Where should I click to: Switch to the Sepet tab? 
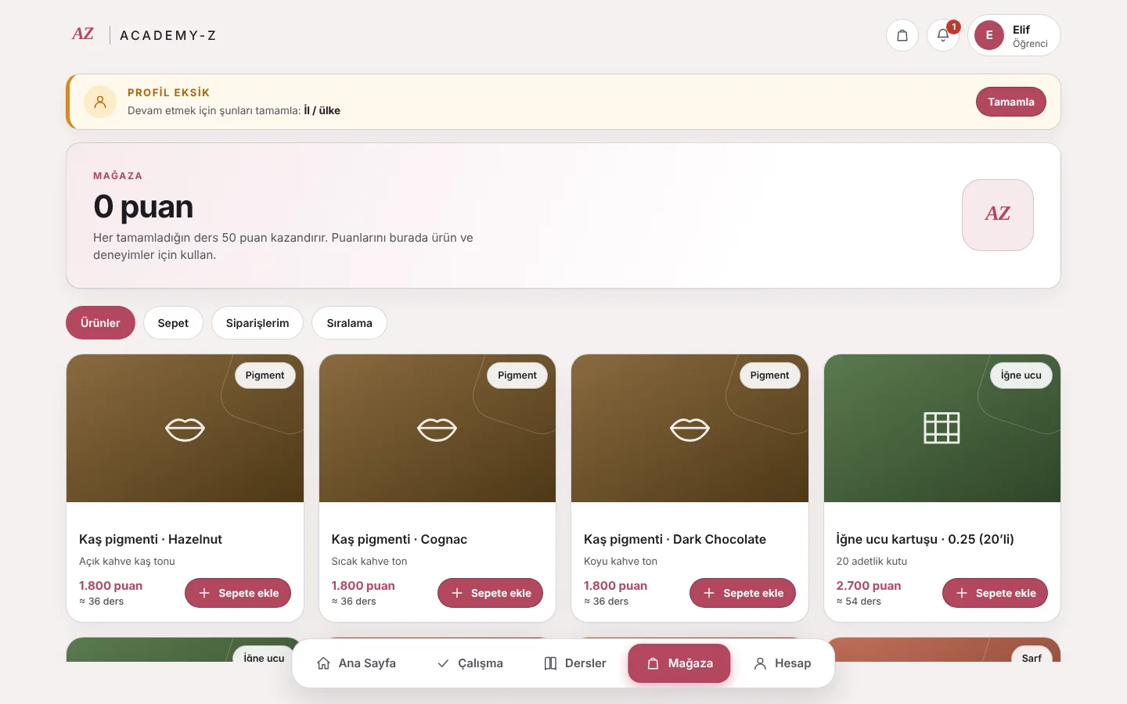tap(173, 323)
